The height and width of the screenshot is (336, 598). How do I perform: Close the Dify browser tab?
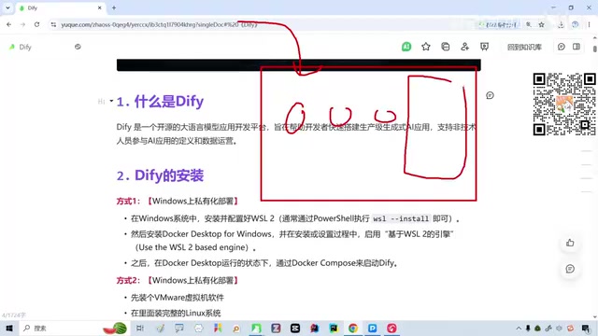pyautogui.click(x=100, y=7)
